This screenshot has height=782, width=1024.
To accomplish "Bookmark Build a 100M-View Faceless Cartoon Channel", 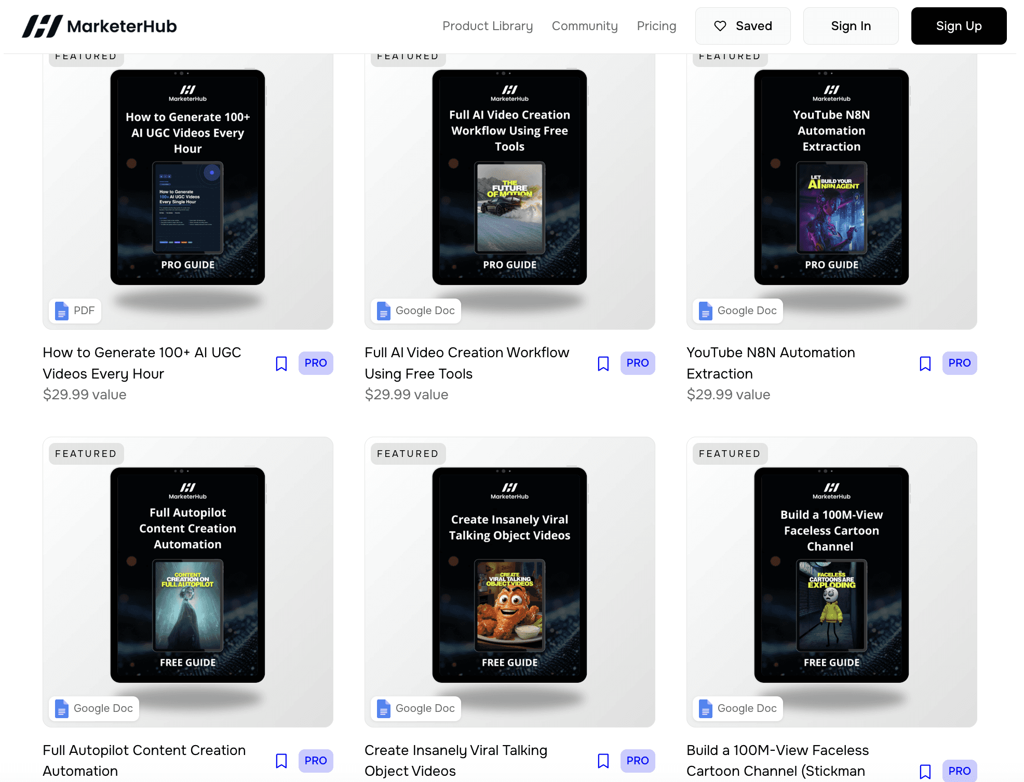I will (925, 772).
